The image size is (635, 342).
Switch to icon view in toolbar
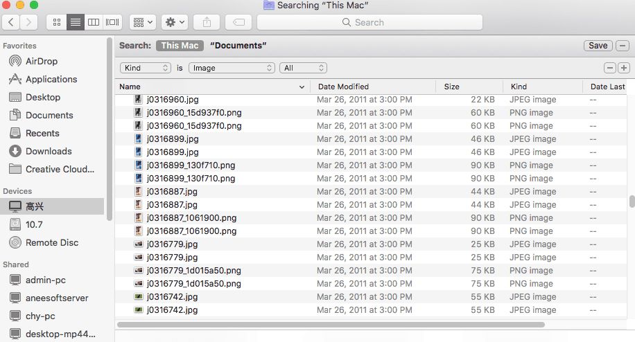(57, 22)
